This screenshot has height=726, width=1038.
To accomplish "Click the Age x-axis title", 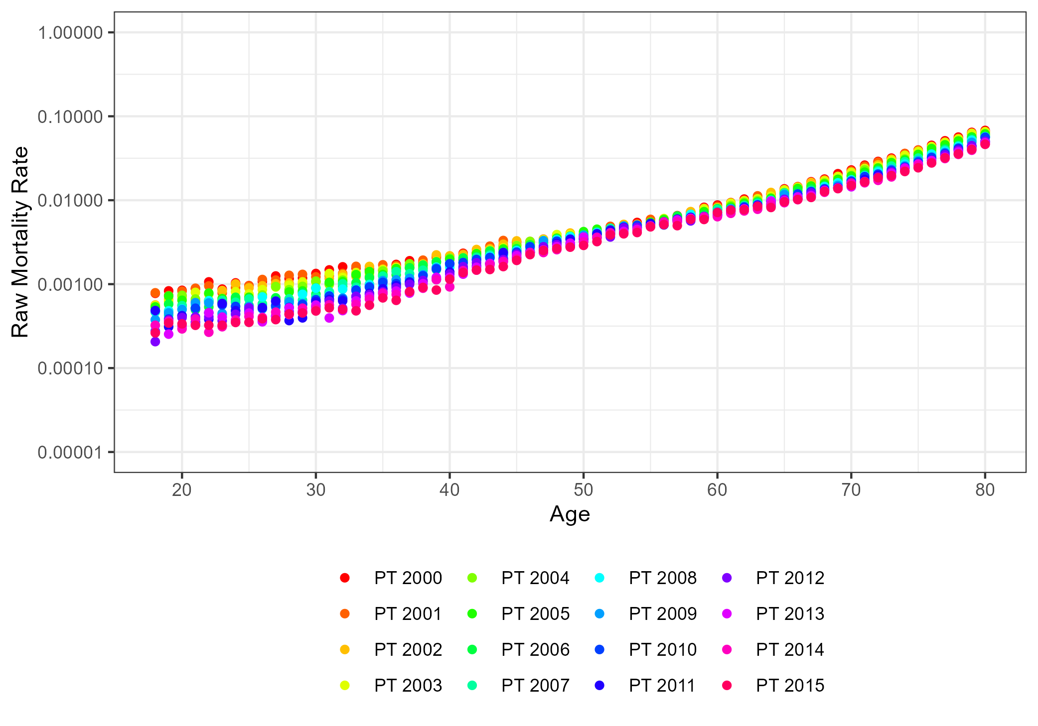I will [570, 514].
